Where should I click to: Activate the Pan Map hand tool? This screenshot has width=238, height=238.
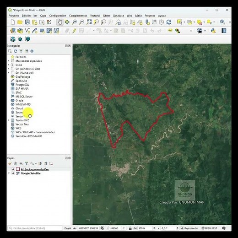60,22
